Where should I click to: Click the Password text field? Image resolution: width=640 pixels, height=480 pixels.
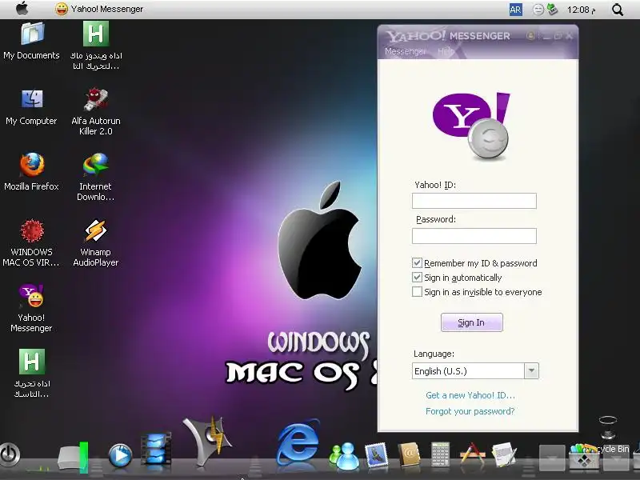coord(474,236)
